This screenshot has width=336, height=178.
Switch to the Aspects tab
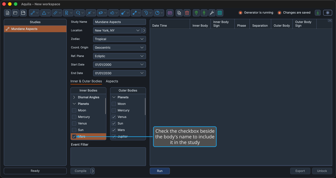point(112,81)
